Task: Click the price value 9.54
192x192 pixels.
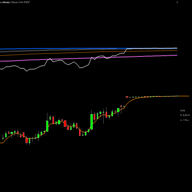Action: (182, 111)
